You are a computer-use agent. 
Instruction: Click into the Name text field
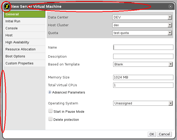[x=143, y=47]
